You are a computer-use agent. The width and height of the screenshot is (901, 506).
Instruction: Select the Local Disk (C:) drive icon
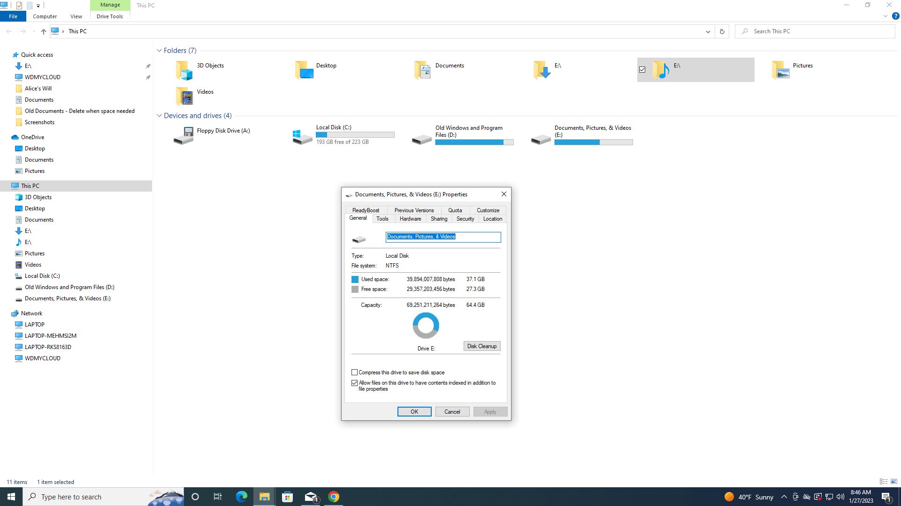[x=302, y=136]
